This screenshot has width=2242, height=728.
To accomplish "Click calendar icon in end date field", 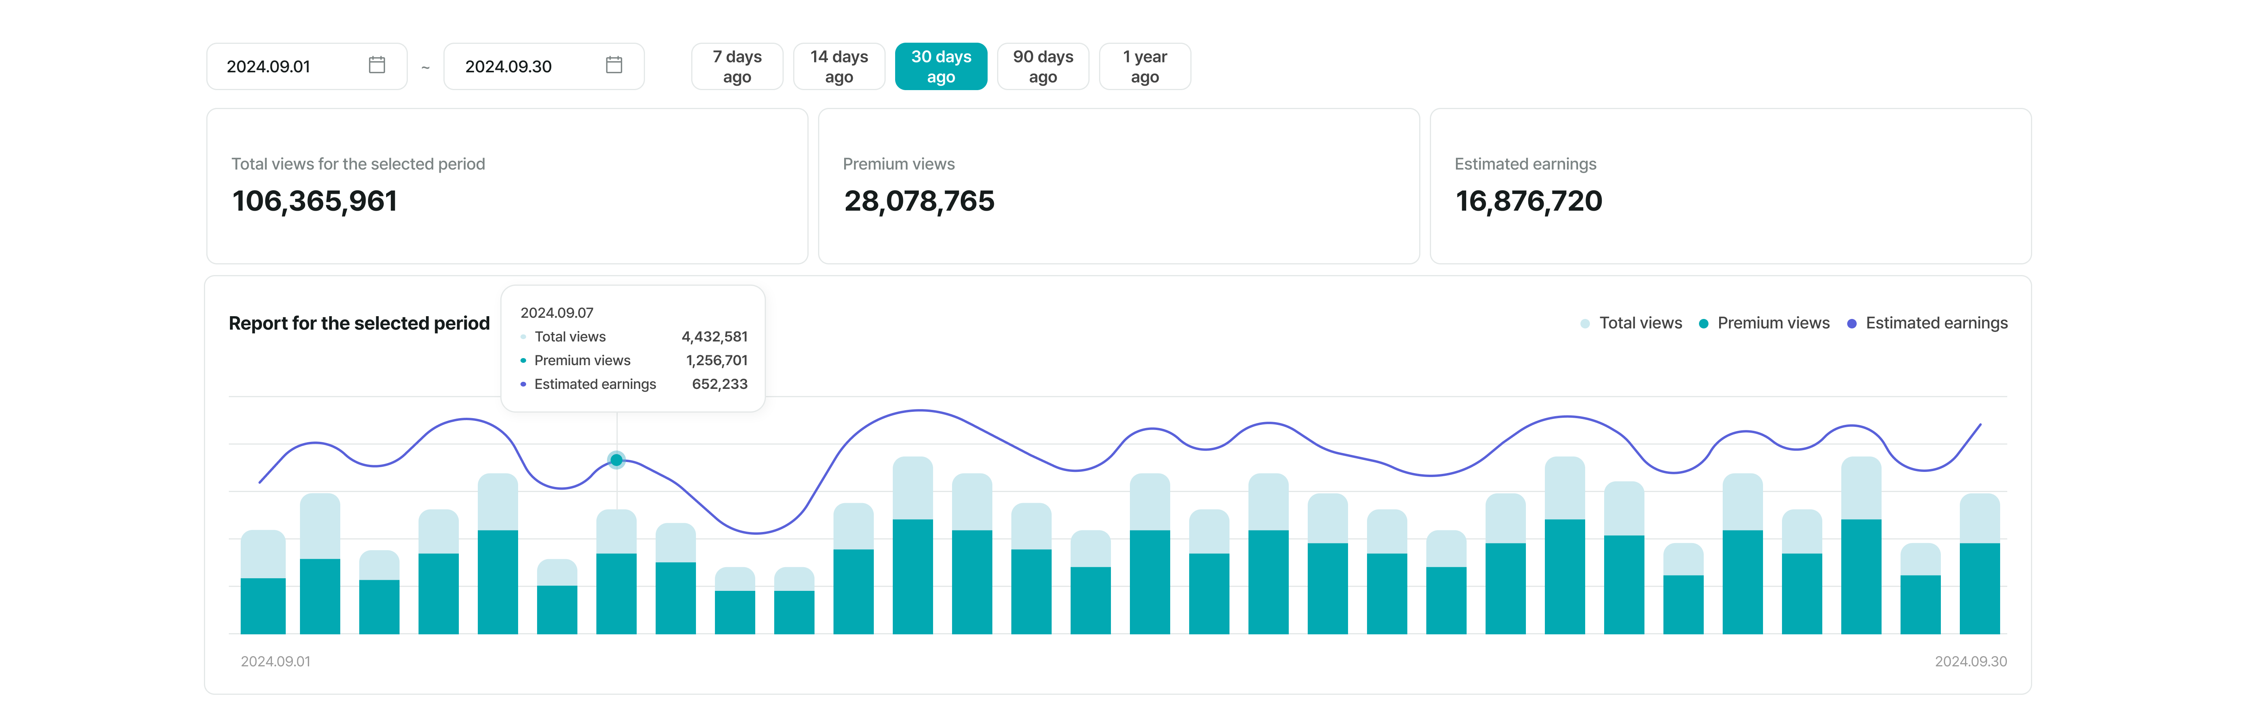I will click(x=614, y=65).
